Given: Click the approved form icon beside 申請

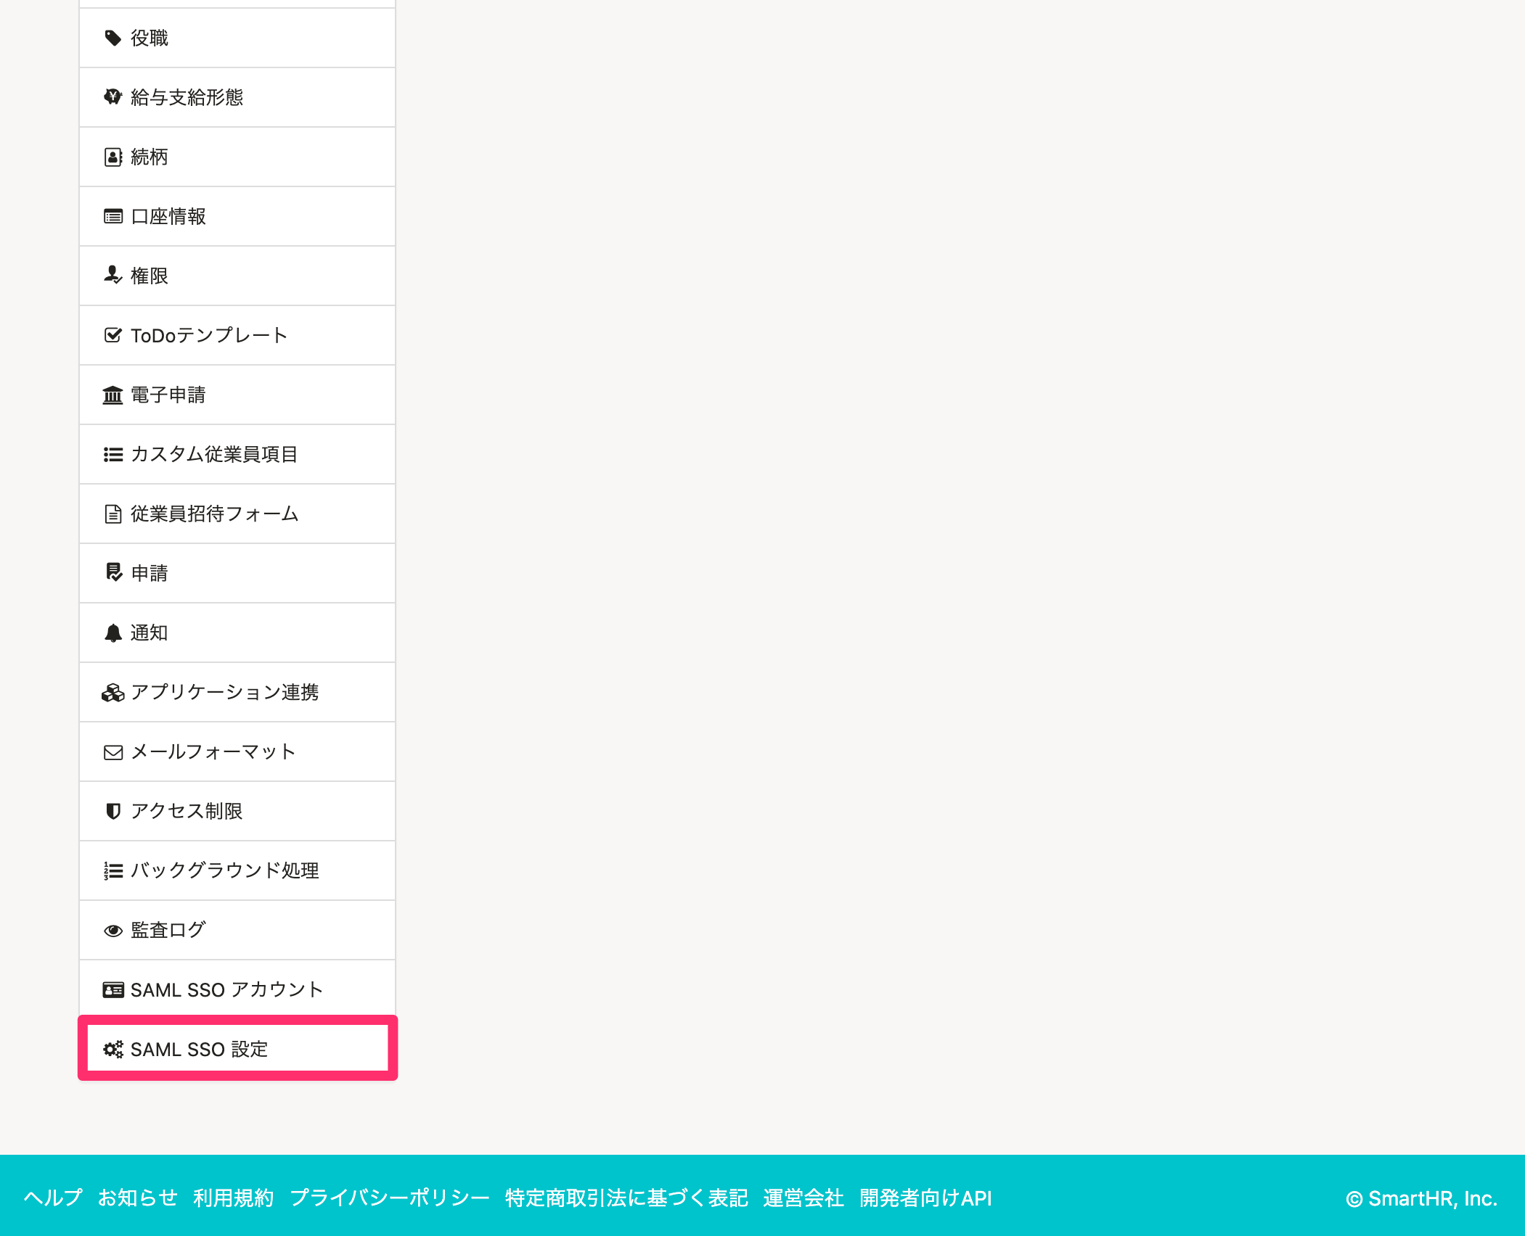Looking at the screenshot, I should click(x=113, y=573).
